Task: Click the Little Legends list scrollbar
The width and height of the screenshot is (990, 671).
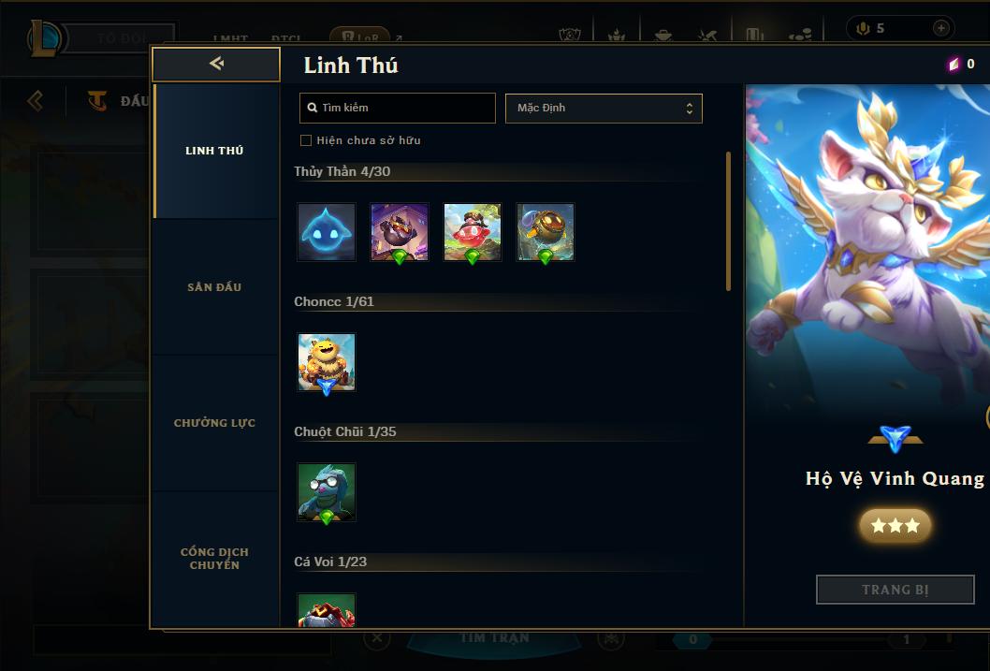Action: (x=728, y=221)
